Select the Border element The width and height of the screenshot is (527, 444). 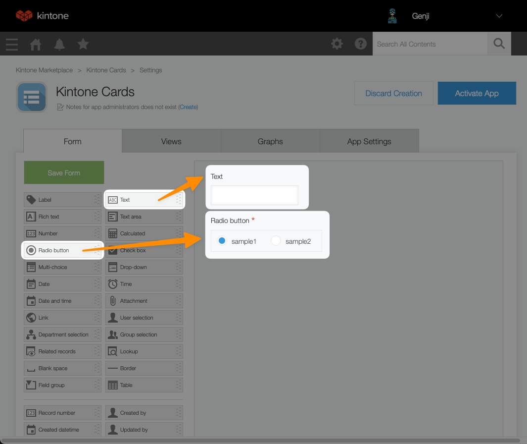[144, 368]
